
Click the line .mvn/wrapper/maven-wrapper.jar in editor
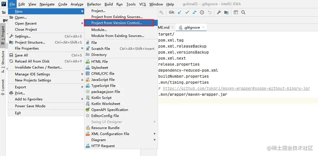click(193, 95)
